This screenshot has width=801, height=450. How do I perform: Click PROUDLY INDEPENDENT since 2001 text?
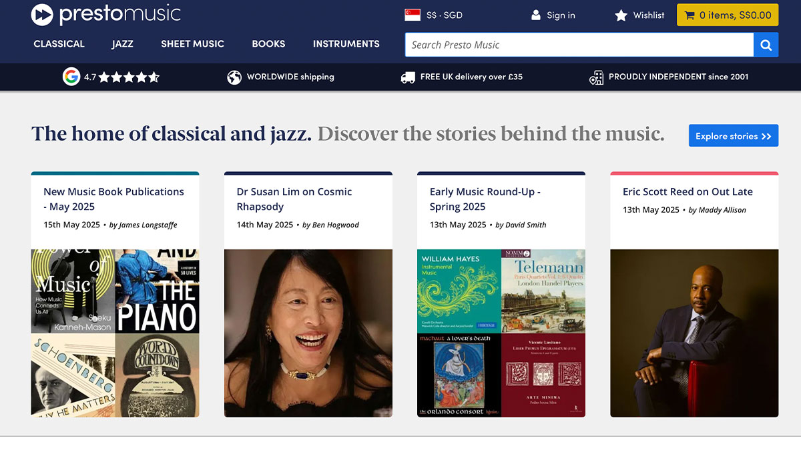point(678,77)
